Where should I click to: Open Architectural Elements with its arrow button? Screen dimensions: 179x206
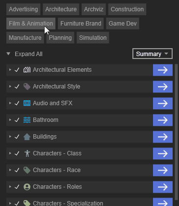(163, 70)
